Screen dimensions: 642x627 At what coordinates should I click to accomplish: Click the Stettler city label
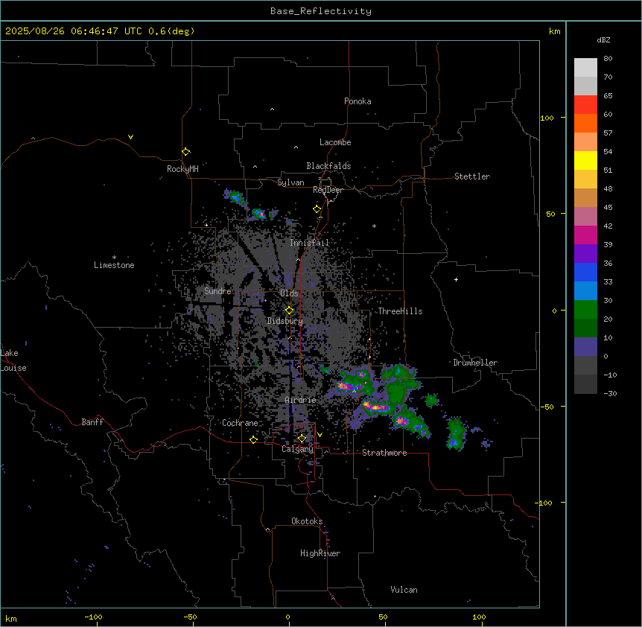[472, 176]
